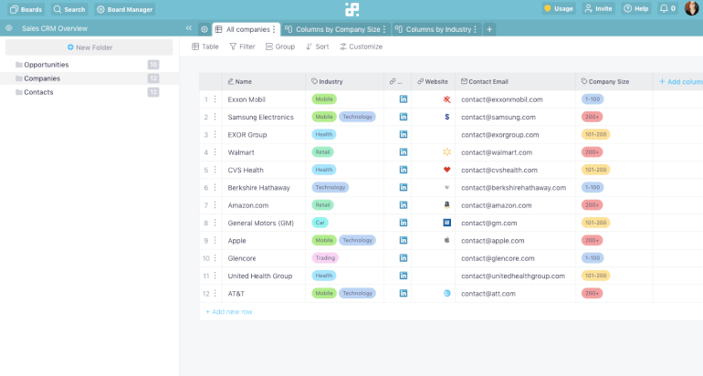The image size is (703, 376).
Task: Open CVS Health heart website icon
Action: tap(447, 170)
